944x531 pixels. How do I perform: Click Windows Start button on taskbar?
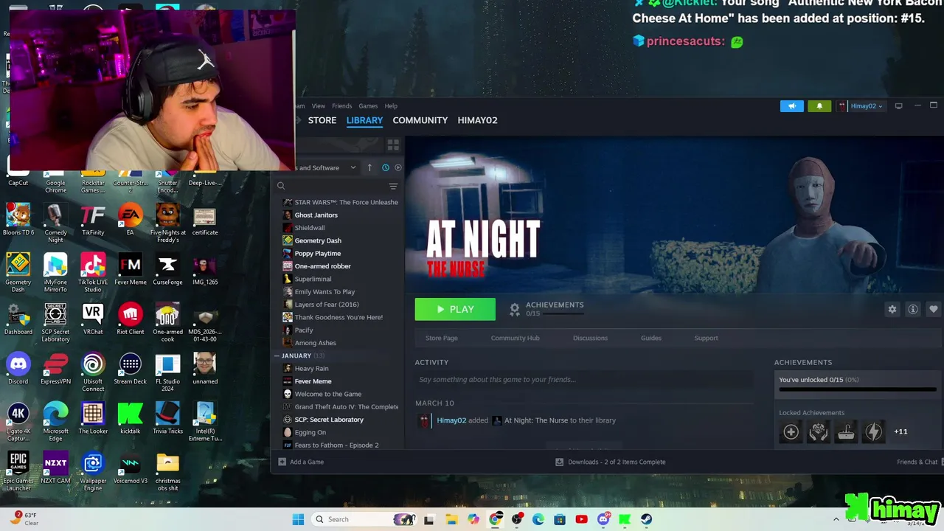point(298,519)
